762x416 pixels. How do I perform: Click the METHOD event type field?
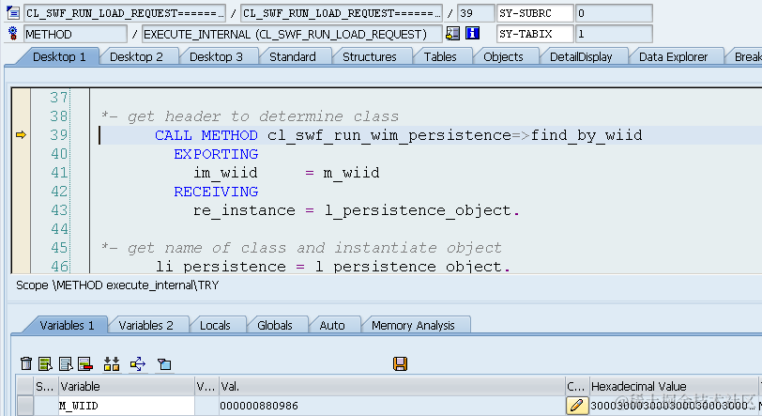tap(75, 34)
